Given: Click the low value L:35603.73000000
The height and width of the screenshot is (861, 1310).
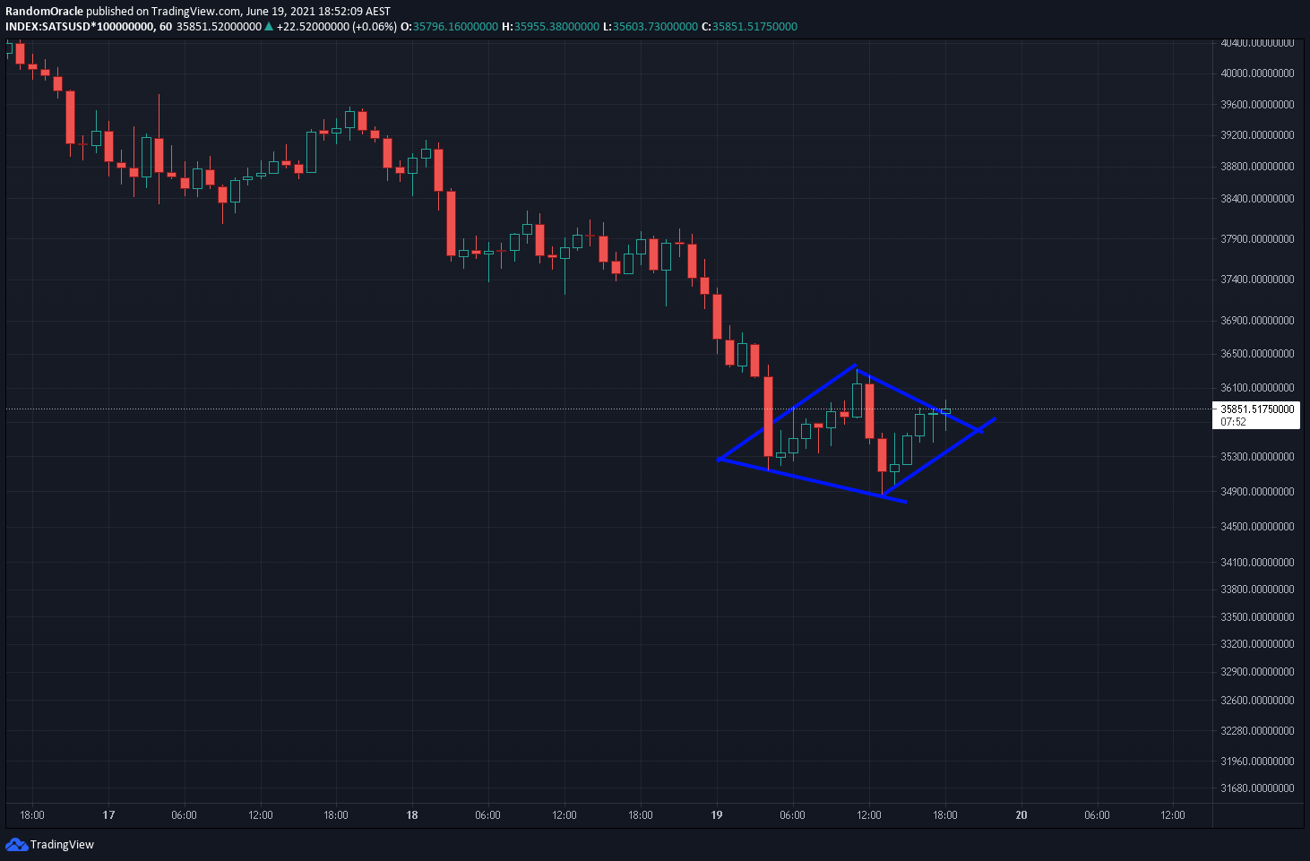Looking at the screenshot, I should click(x=650, y=26).
